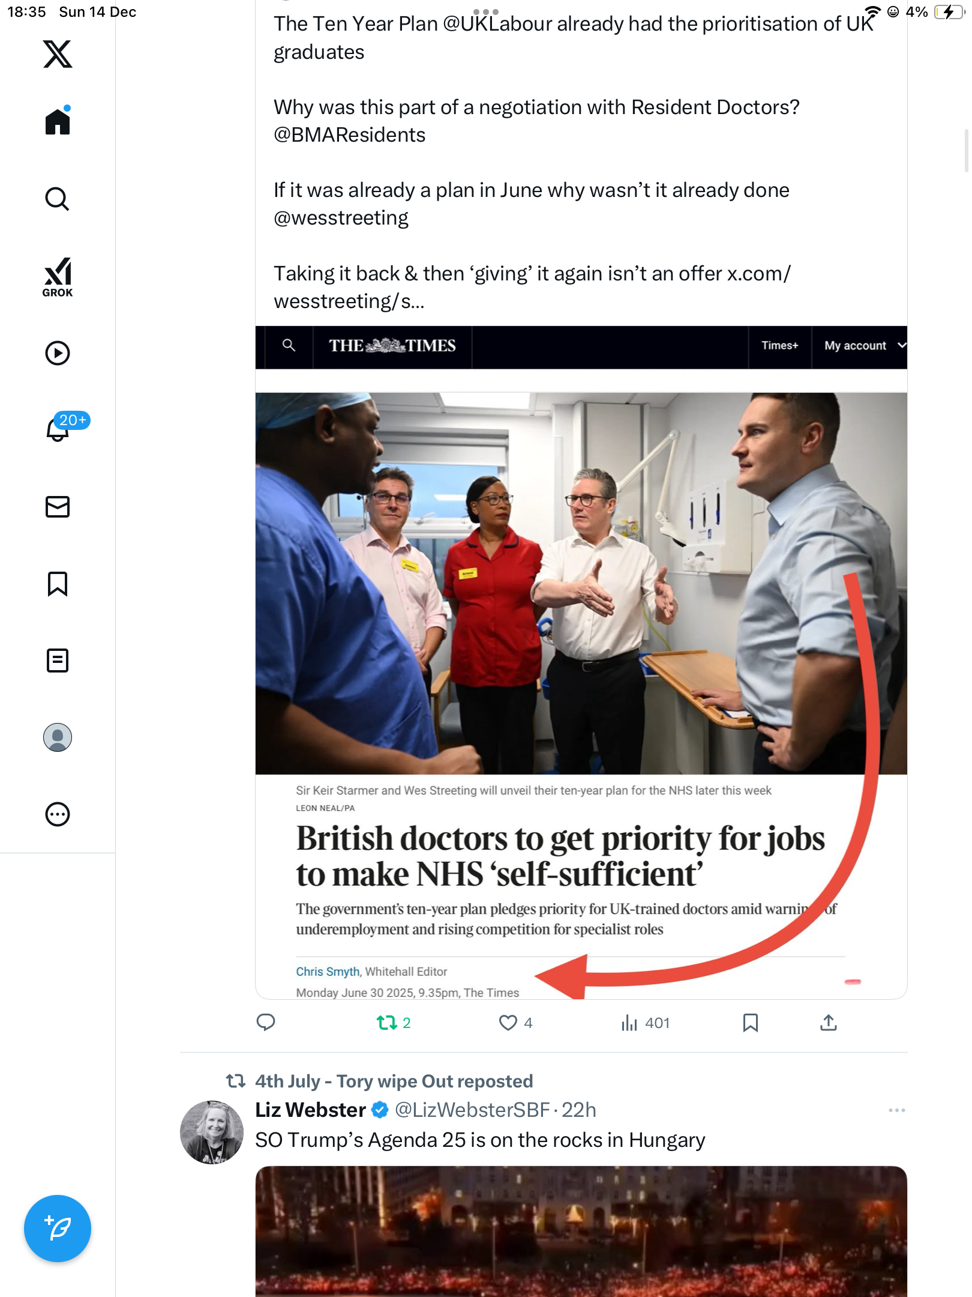Open the video play circle icon
Viewport: 972px width, 1297px height.
click(58, 353)
